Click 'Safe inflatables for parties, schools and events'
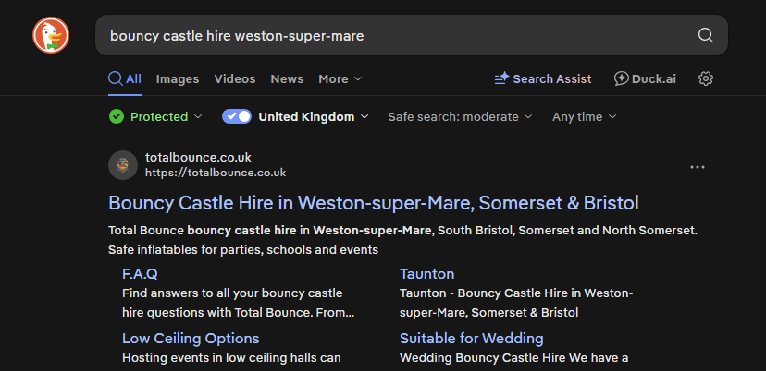Viewport: 766px width, 371px height. click(243, 249)
